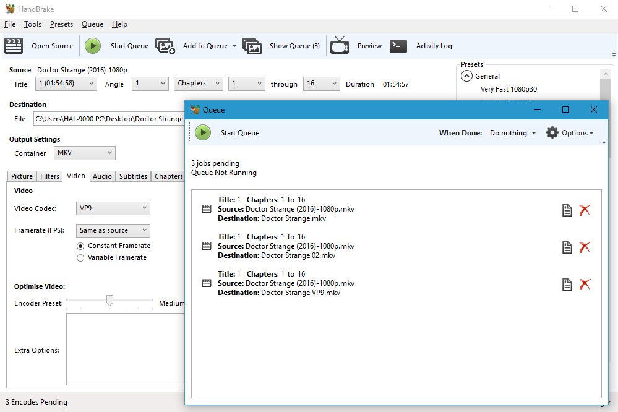
Task: Edit the Doctor Strange 02.mkv queue job
Action: pyautogui.click(x=567, y=247)
